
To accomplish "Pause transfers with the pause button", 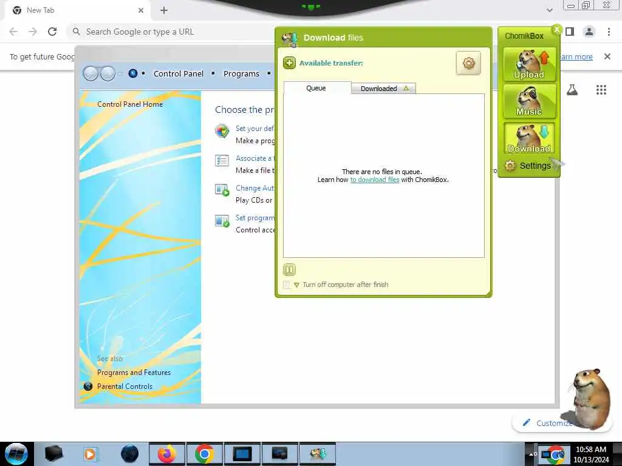I will point(289,270).
